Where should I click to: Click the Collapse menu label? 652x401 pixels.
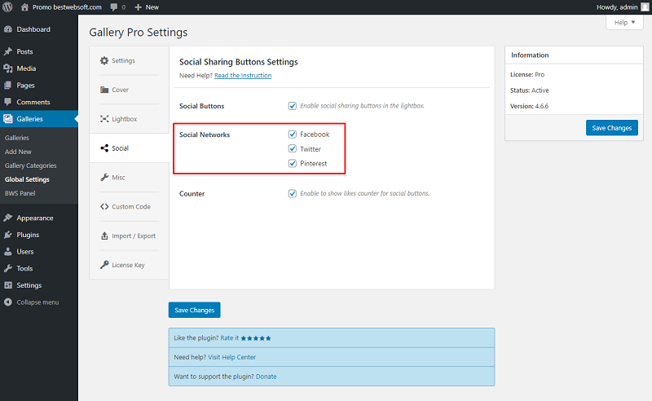coord(37,302)
